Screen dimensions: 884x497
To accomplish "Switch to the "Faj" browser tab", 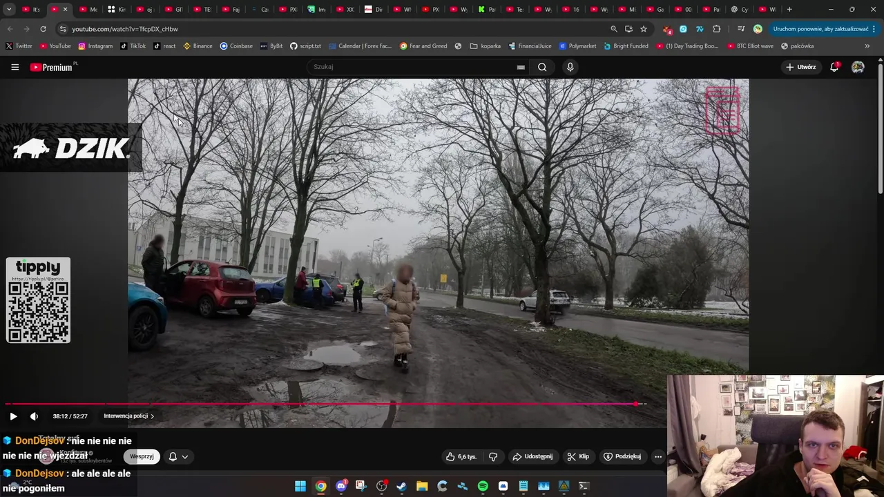I will 231,10.
